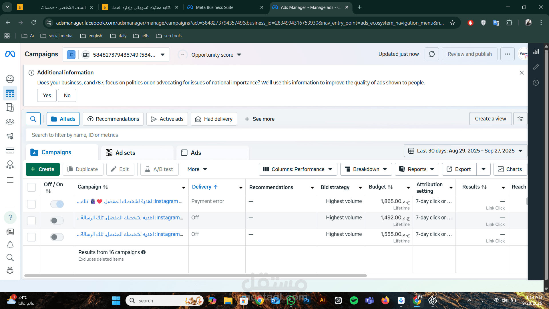
Task: Answer No to Additional information prompt
Action: 67,96
